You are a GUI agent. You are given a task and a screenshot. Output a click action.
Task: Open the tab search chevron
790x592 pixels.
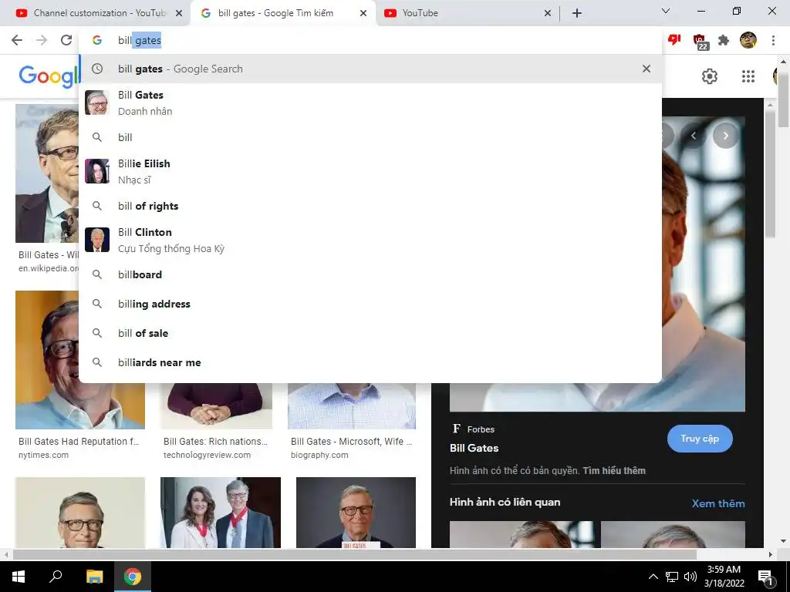point(666,11)
